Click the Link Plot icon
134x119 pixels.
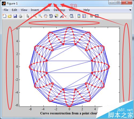pos(72,16)
